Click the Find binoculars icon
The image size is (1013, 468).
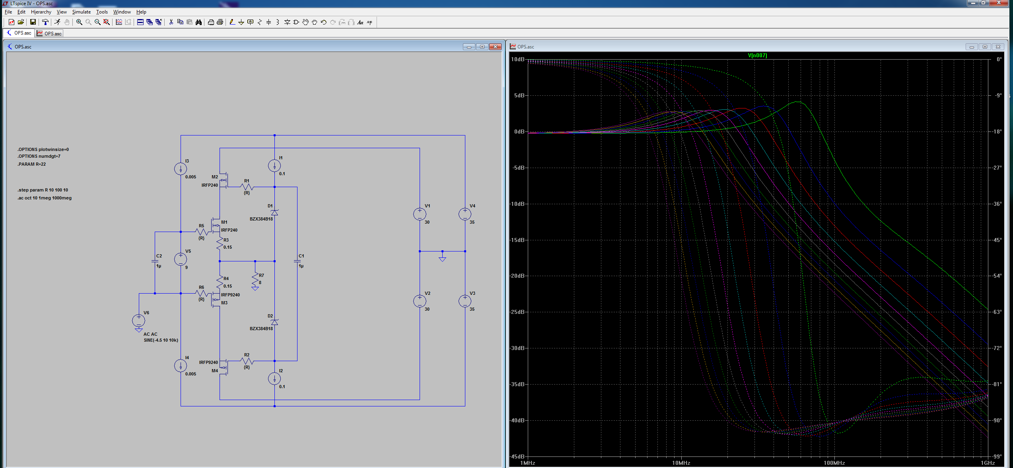point(198,22)
